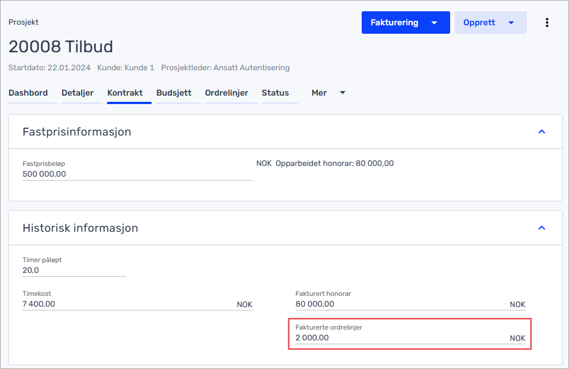Select the Kontrakt tab
Image resolution: width=569 pixels, height=369 pixels.
coord(125,93)
